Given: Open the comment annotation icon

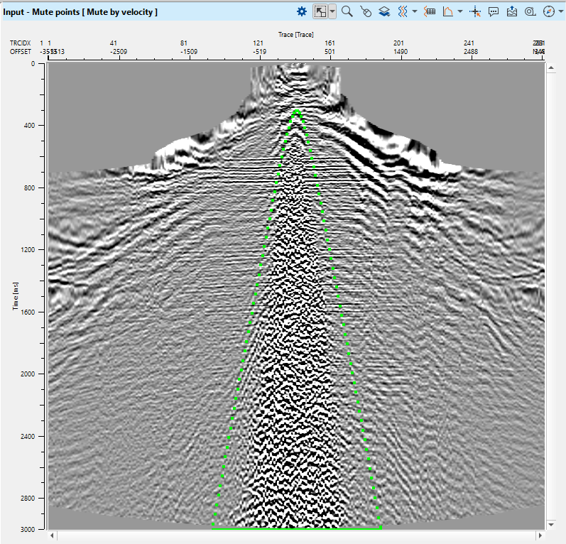Looking at the screenshot, I should (494, 11).
